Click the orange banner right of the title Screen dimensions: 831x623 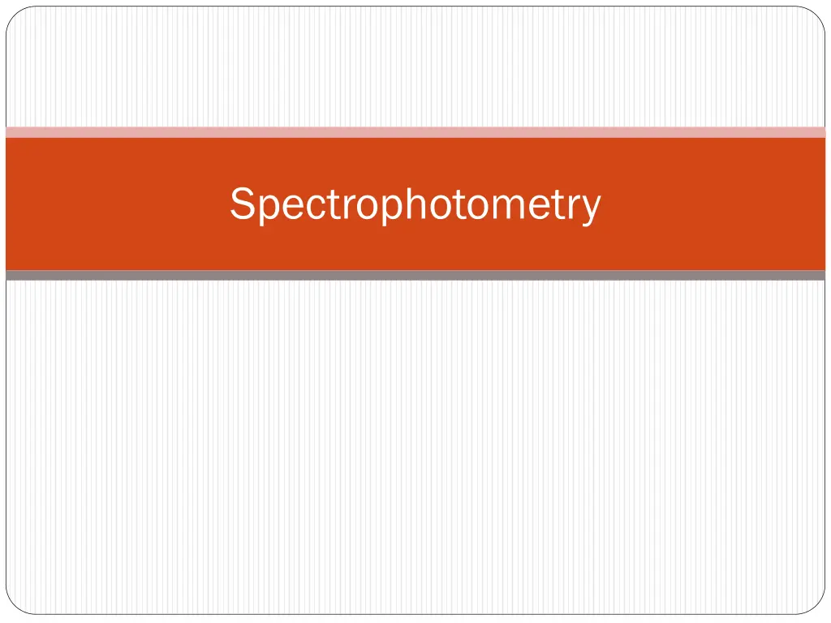pyautogui.click(x=714, y=204)
